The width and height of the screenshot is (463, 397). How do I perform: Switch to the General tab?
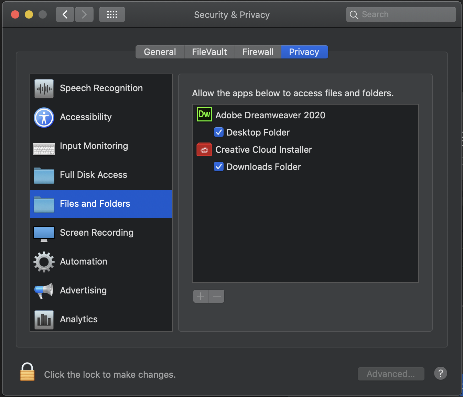pyautogui.click(x=160, y=52)
